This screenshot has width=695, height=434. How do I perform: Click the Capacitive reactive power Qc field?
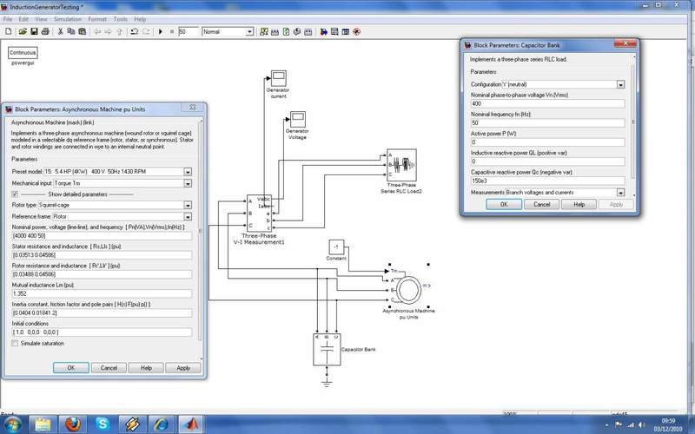pyautogui.click(x=547, y=181)
